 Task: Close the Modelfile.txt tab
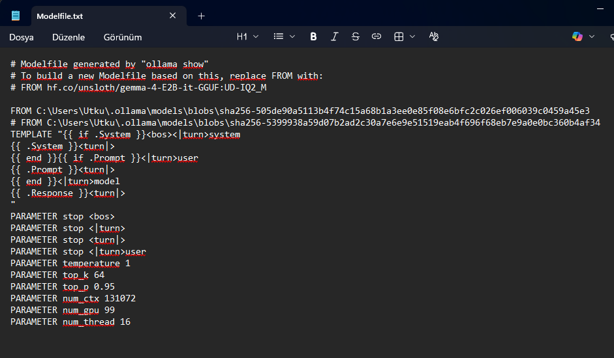coord(173,16)
